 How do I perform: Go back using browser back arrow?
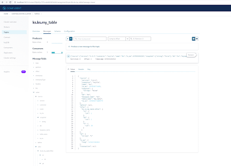3,2
